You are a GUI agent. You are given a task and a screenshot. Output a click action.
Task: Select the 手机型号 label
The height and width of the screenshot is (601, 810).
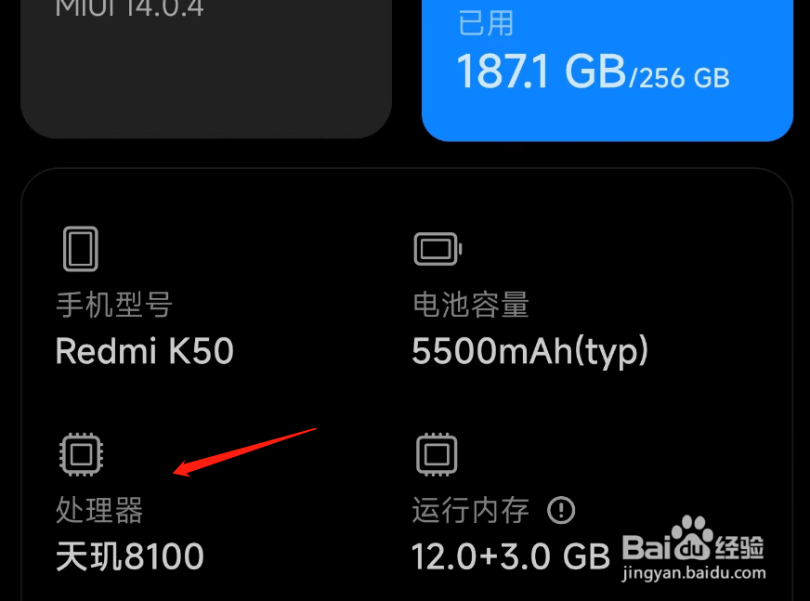(113, 305)
